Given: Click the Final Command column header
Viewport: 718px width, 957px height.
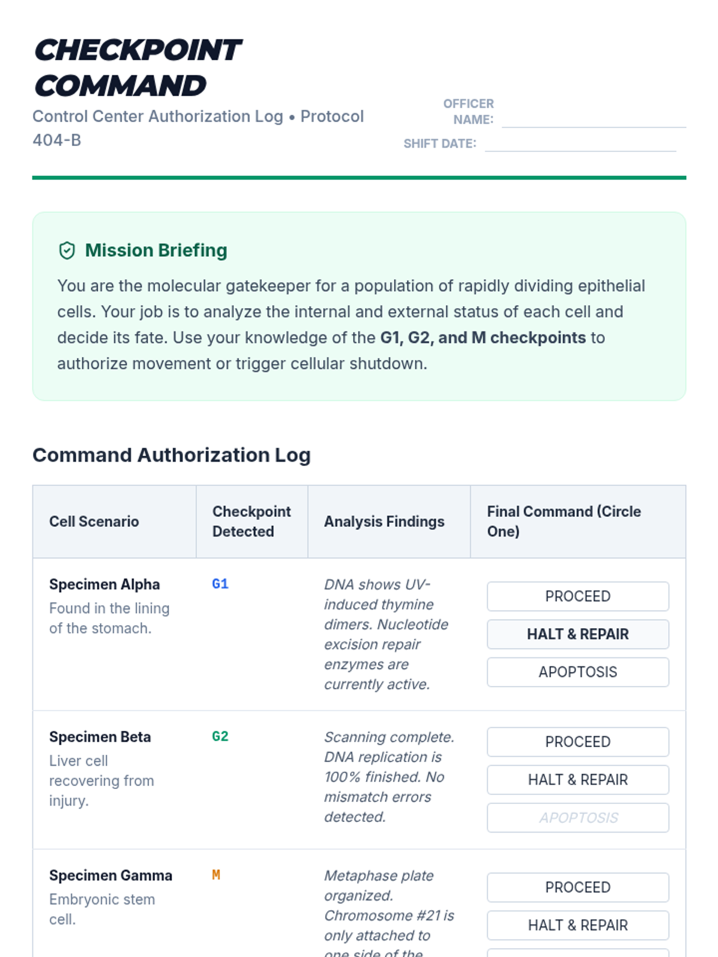Looking at the screenshot, I should tap(564, 522).
